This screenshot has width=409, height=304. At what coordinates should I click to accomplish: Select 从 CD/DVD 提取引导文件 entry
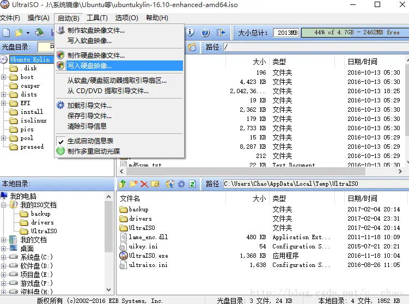point(119,91)
